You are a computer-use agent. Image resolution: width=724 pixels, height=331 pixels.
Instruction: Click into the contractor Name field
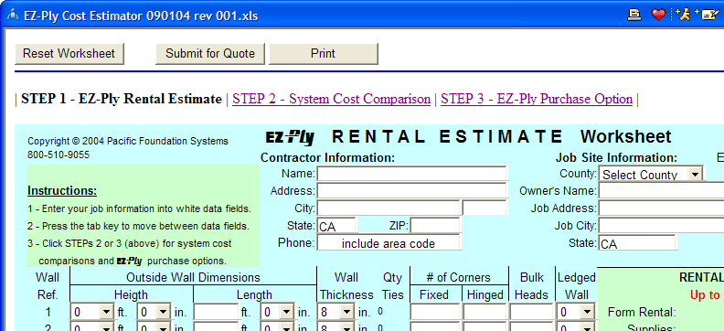(x=412, y=174)
